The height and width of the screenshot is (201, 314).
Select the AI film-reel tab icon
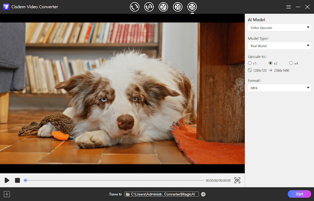coord(192,7)
